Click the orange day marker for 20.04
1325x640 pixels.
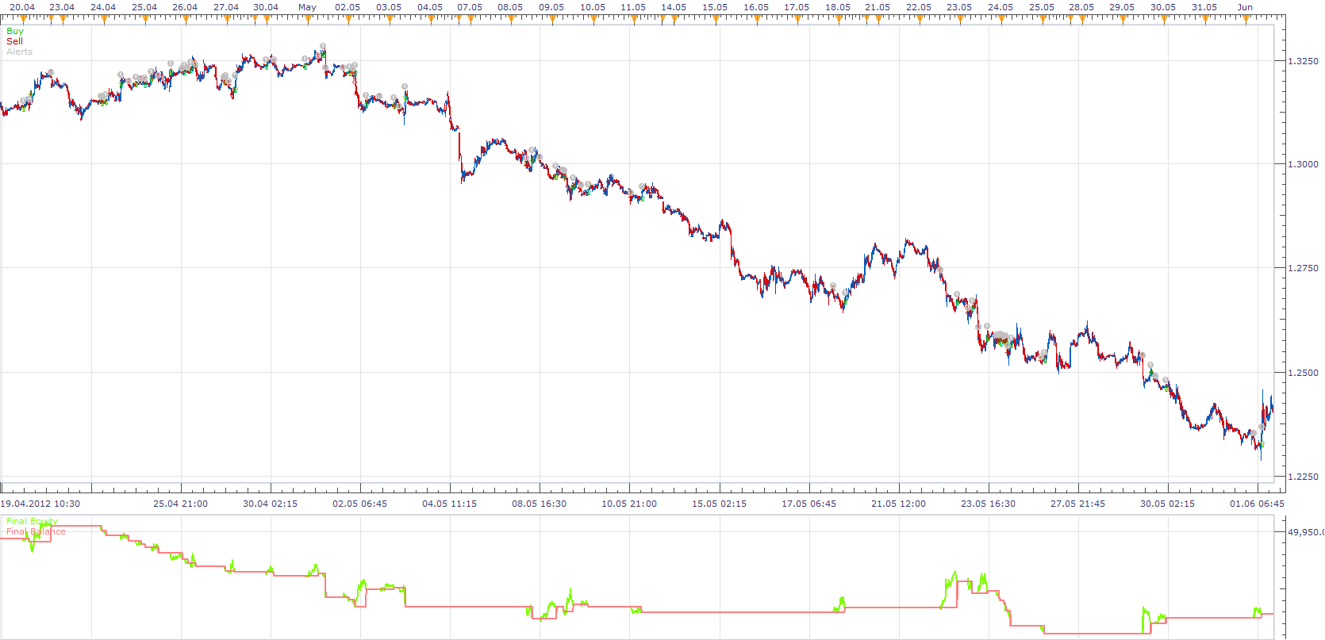pos(23,19)
